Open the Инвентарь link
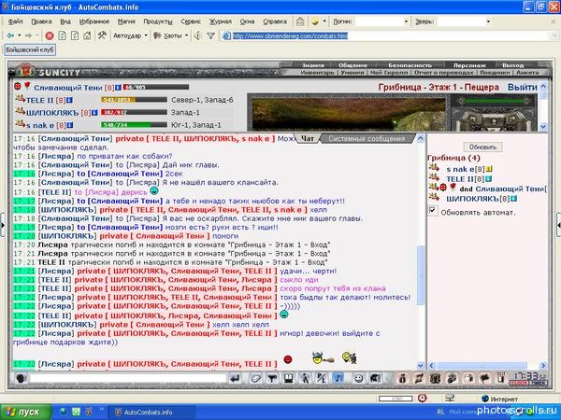The image size is (561, 420). click(317, 73)
